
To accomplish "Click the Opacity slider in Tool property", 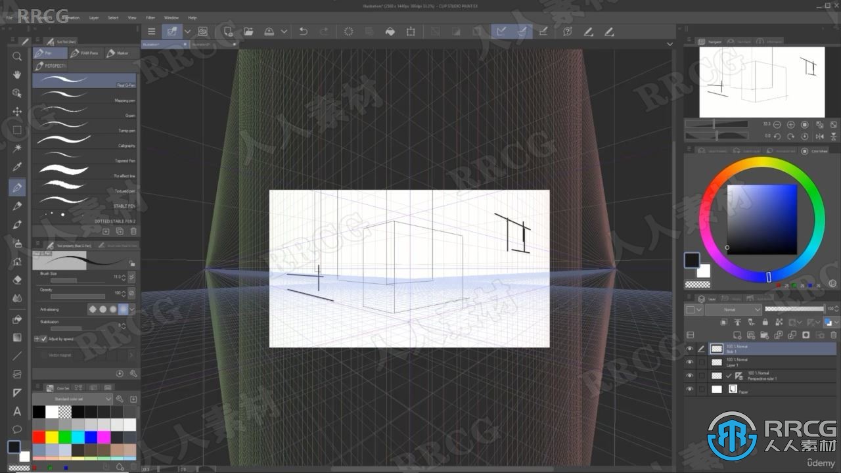I will coord(78,296).
